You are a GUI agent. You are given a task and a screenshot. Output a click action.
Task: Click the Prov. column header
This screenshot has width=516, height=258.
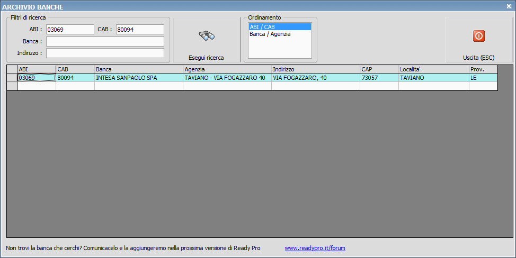point(484,69)
